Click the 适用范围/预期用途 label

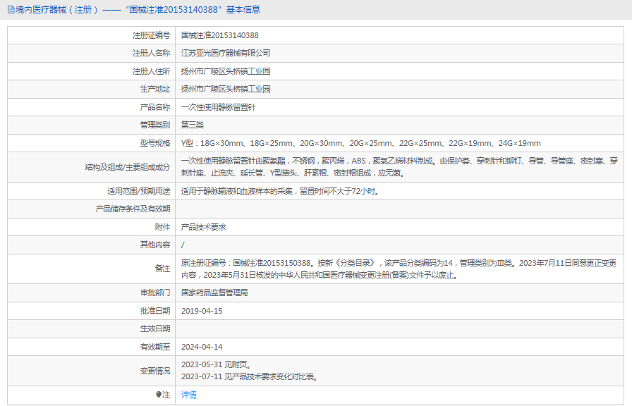139,191
